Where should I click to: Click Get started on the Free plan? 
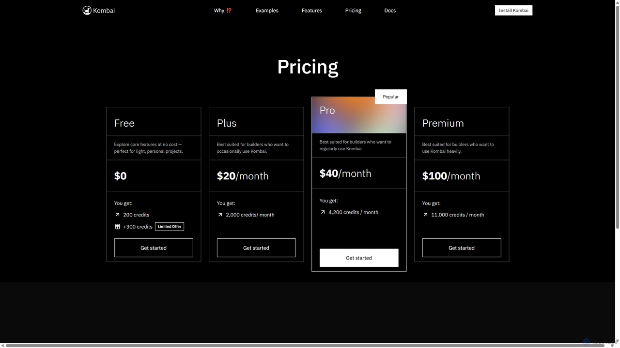point(154,248)
